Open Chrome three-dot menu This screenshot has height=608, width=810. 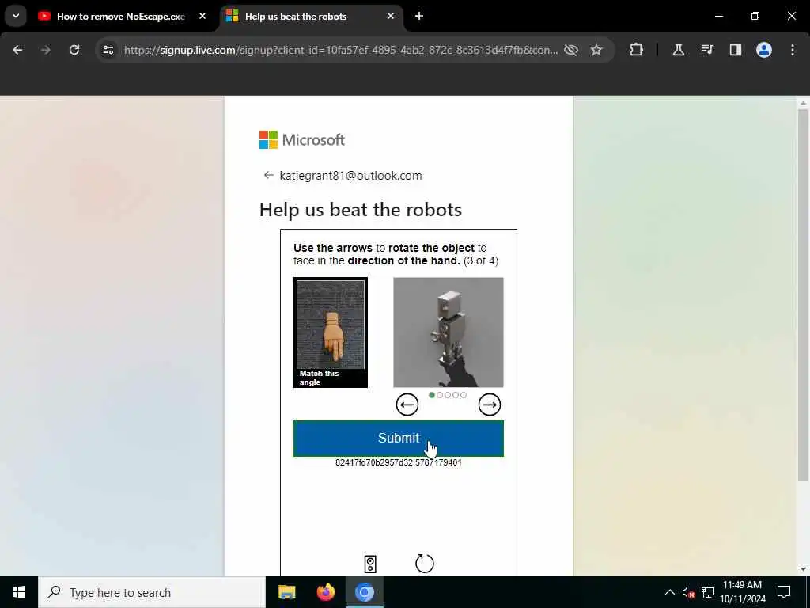pyautogui.click(x=793, y=50)
